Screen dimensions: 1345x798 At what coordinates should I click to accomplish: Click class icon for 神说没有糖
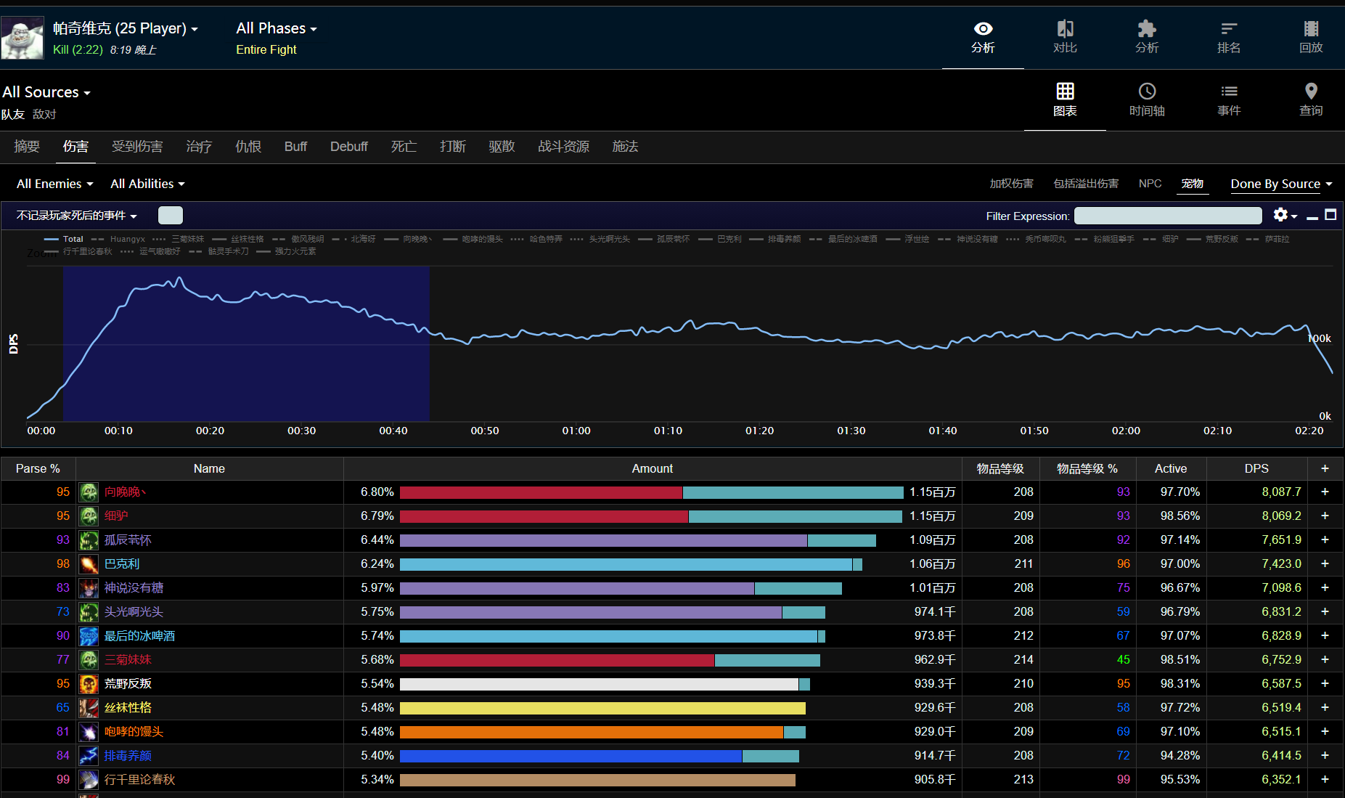click(x=89, y=588)
